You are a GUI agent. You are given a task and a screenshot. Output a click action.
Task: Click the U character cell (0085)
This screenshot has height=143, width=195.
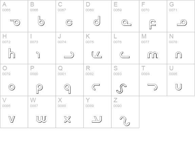coord(181,80)
